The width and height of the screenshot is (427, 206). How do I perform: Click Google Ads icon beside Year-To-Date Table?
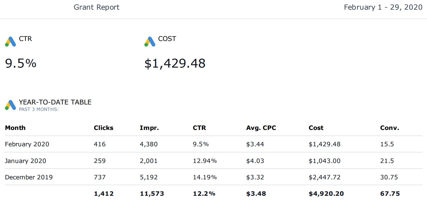click(x=11, y=105)
